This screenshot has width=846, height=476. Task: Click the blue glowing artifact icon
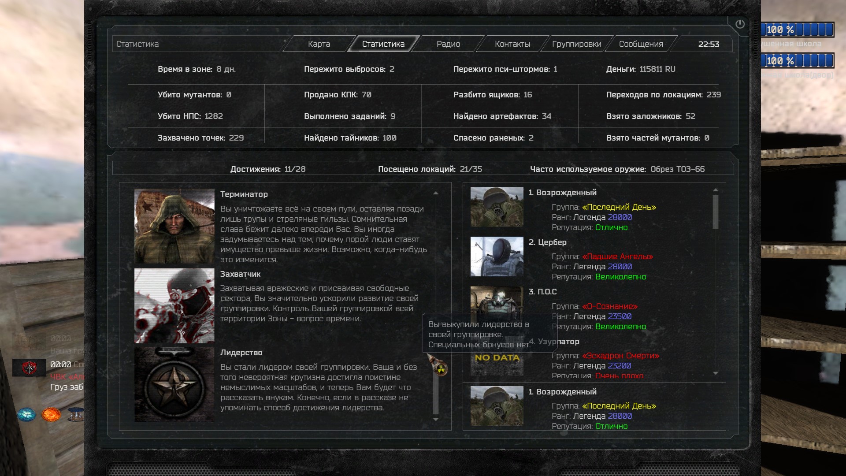coord(26,414)
